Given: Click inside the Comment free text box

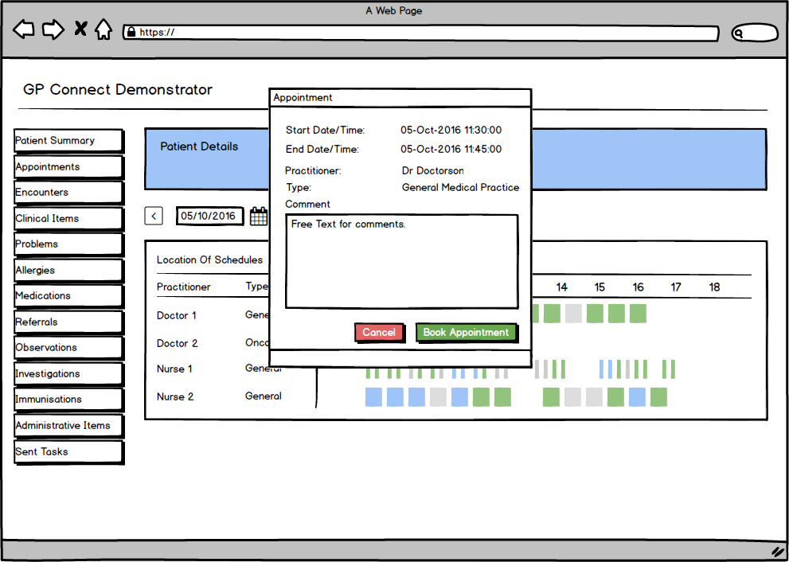Looking at the screenshot, I should pos(401,261).
